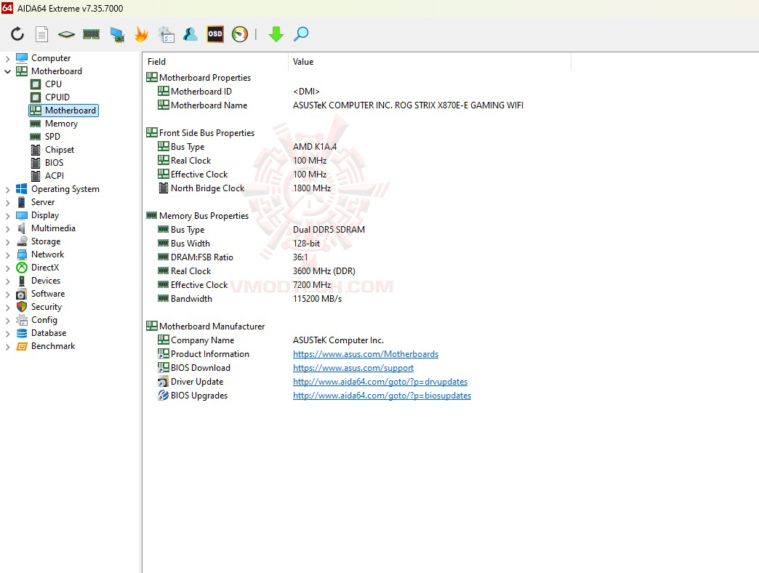
Task: Open the BIOS tree item
Action: tap(55, 163)
